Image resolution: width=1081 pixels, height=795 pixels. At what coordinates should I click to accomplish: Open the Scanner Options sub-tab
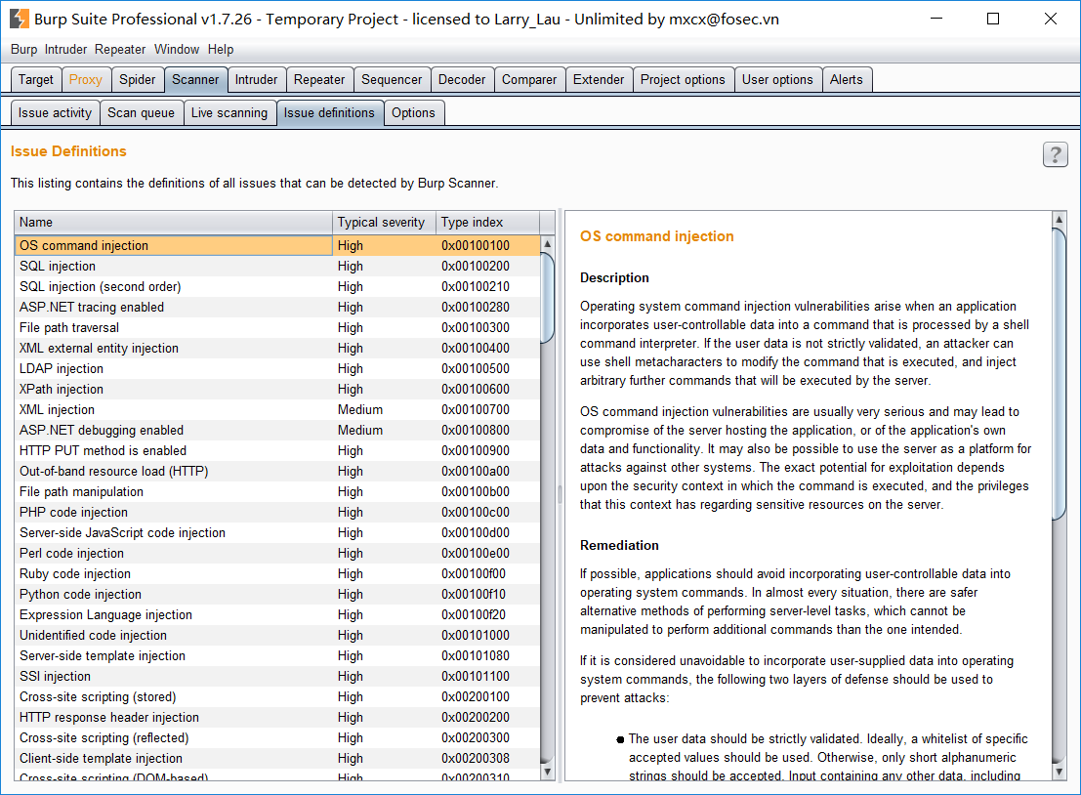click(x=413, y=112)
